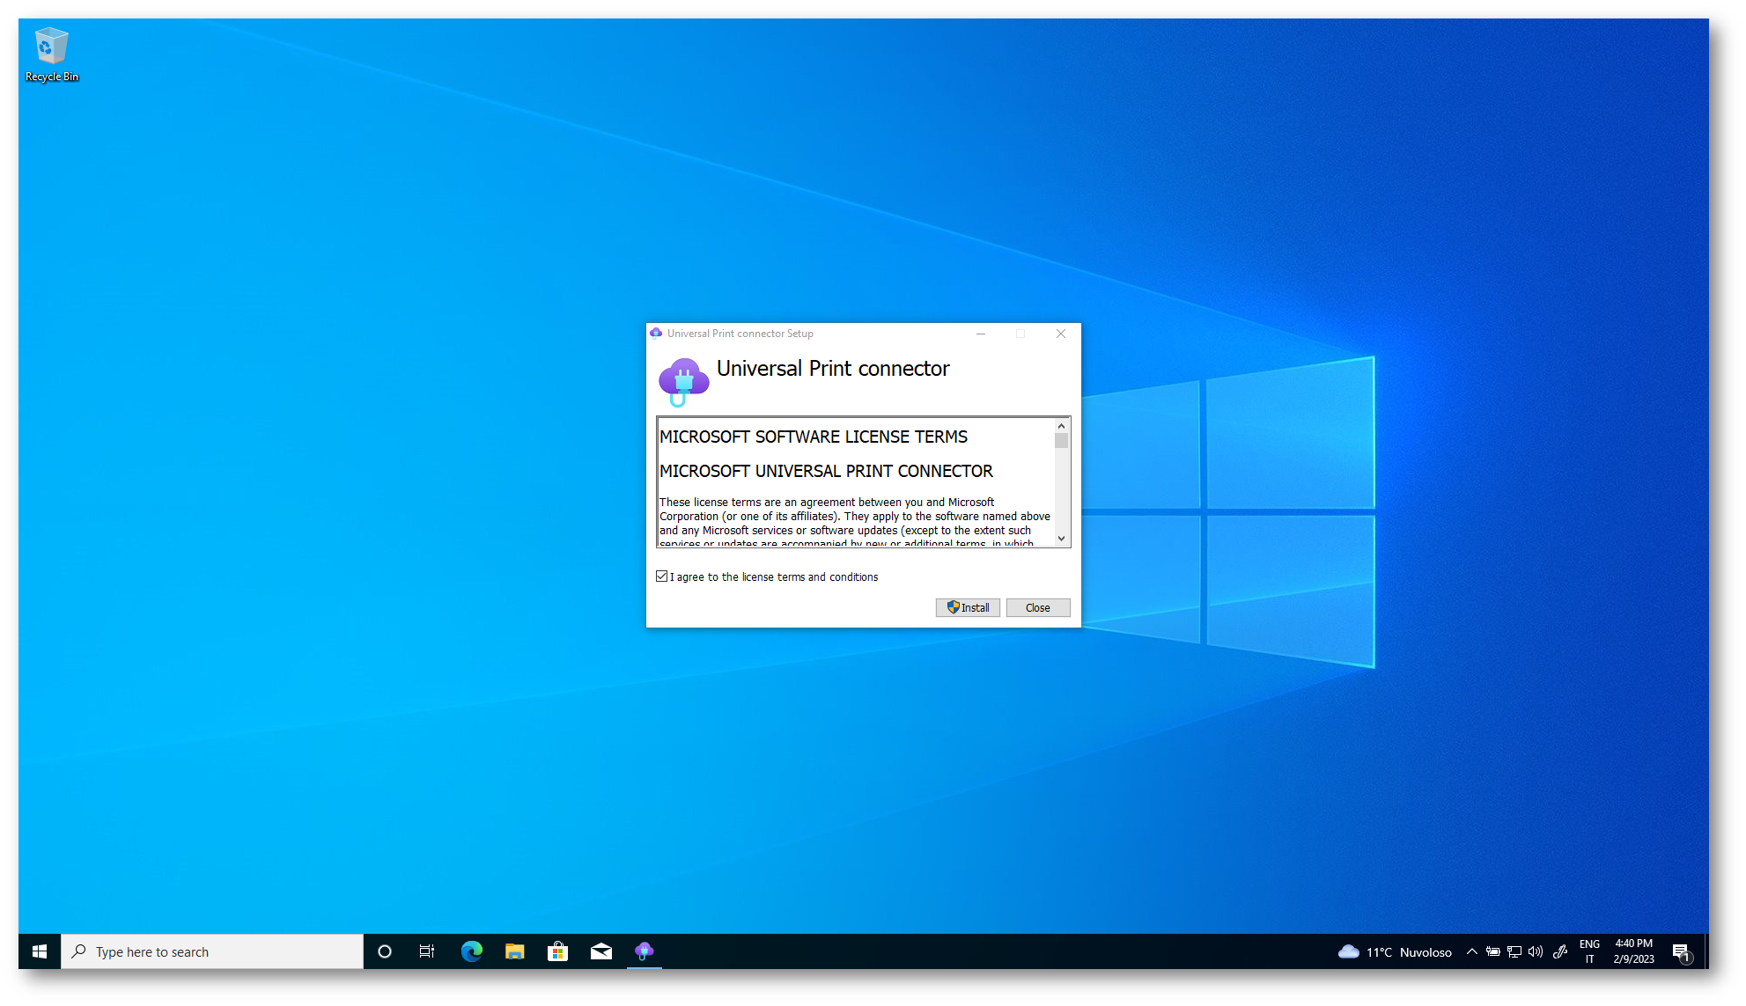The height and width of the screenshot is (1006, 1746).
Task: Click the battery/power tray icon
Action: coord(1493,951)
